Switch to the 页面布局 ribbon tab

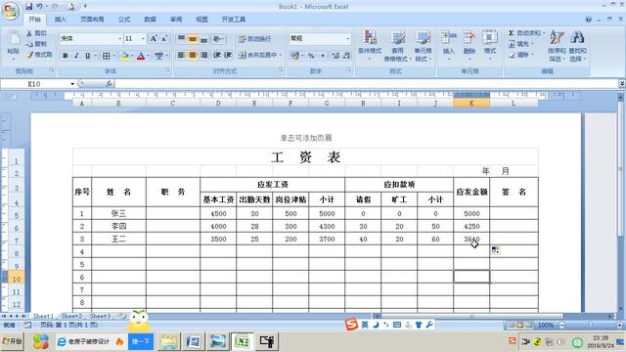pos(92,20)
